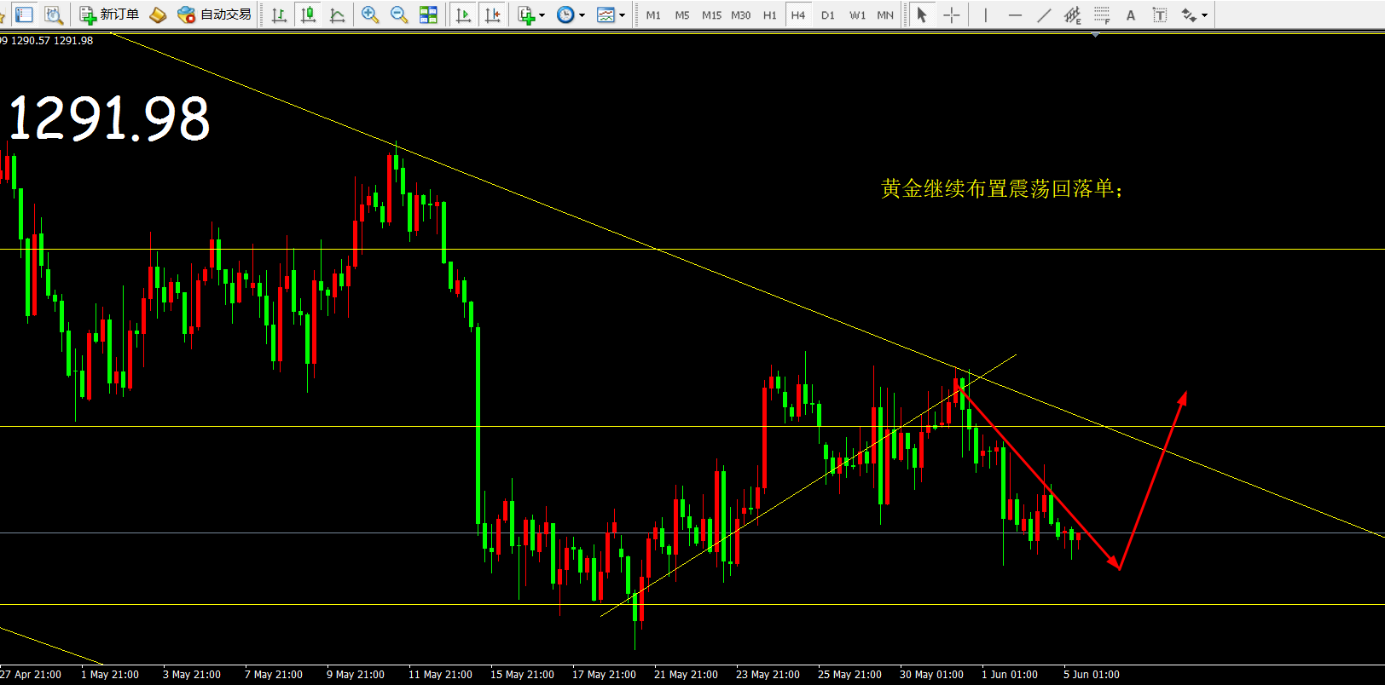
Task: Click the 新订单 new order button
Action: click(x=108, y=14)
